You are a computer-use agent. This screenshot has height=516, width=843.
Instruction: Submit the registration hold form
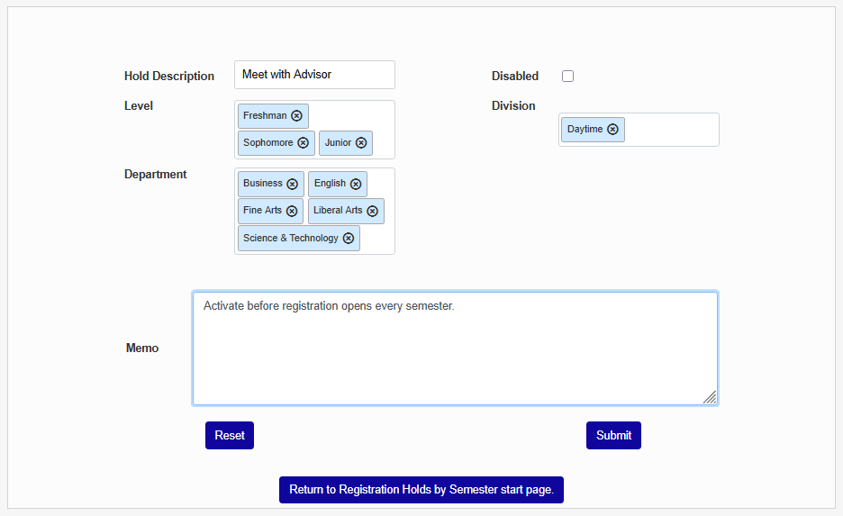pos(613,435)
